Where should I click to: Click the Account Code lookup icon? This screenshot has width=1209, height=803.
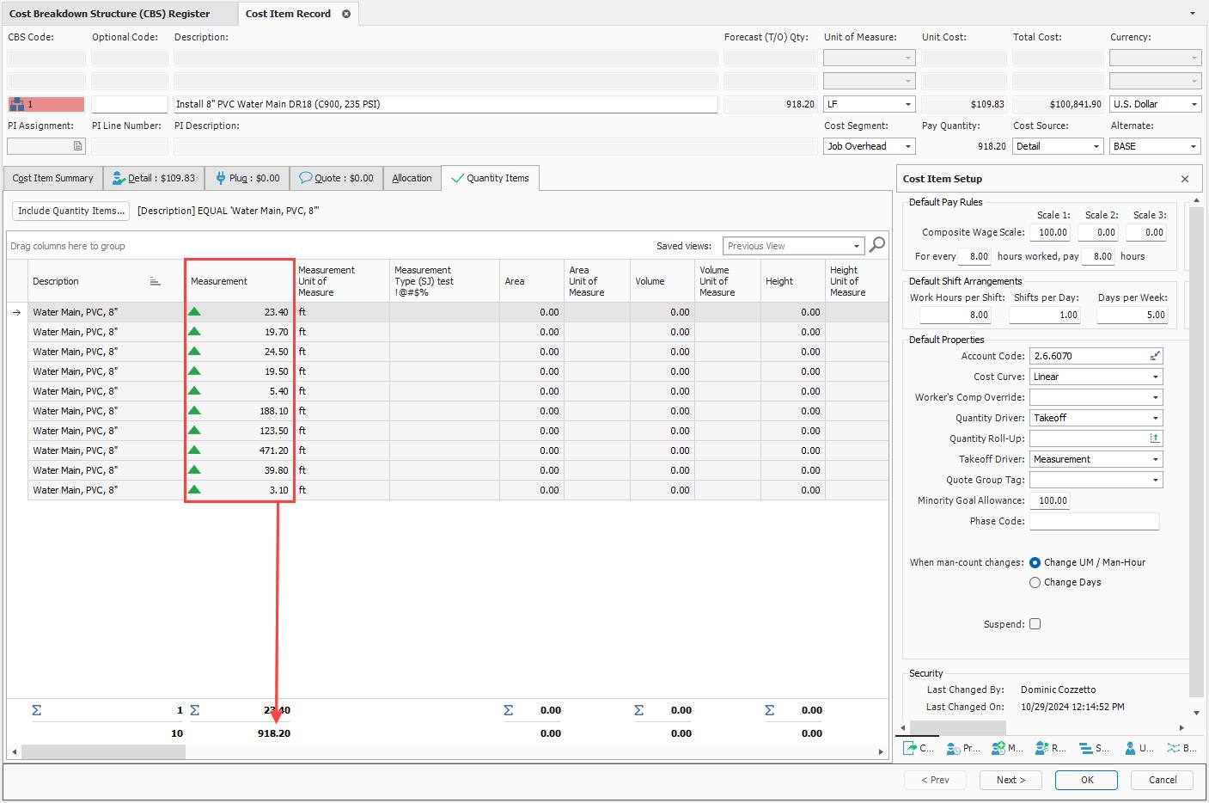click(1155, 356)
